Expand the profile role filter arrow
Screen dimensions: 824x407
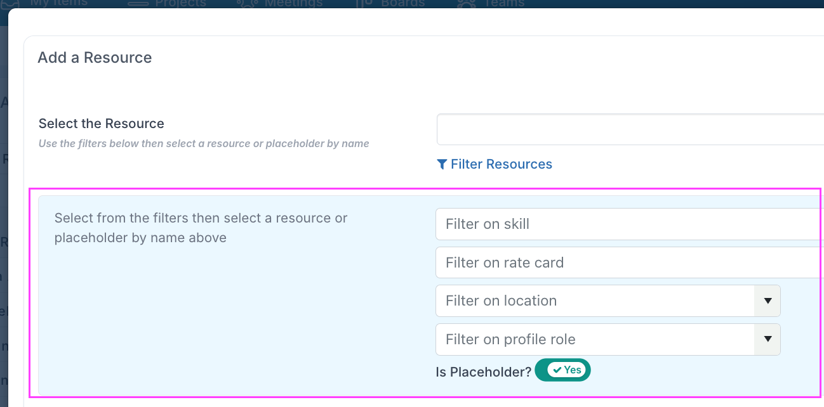tap(768, 340)
